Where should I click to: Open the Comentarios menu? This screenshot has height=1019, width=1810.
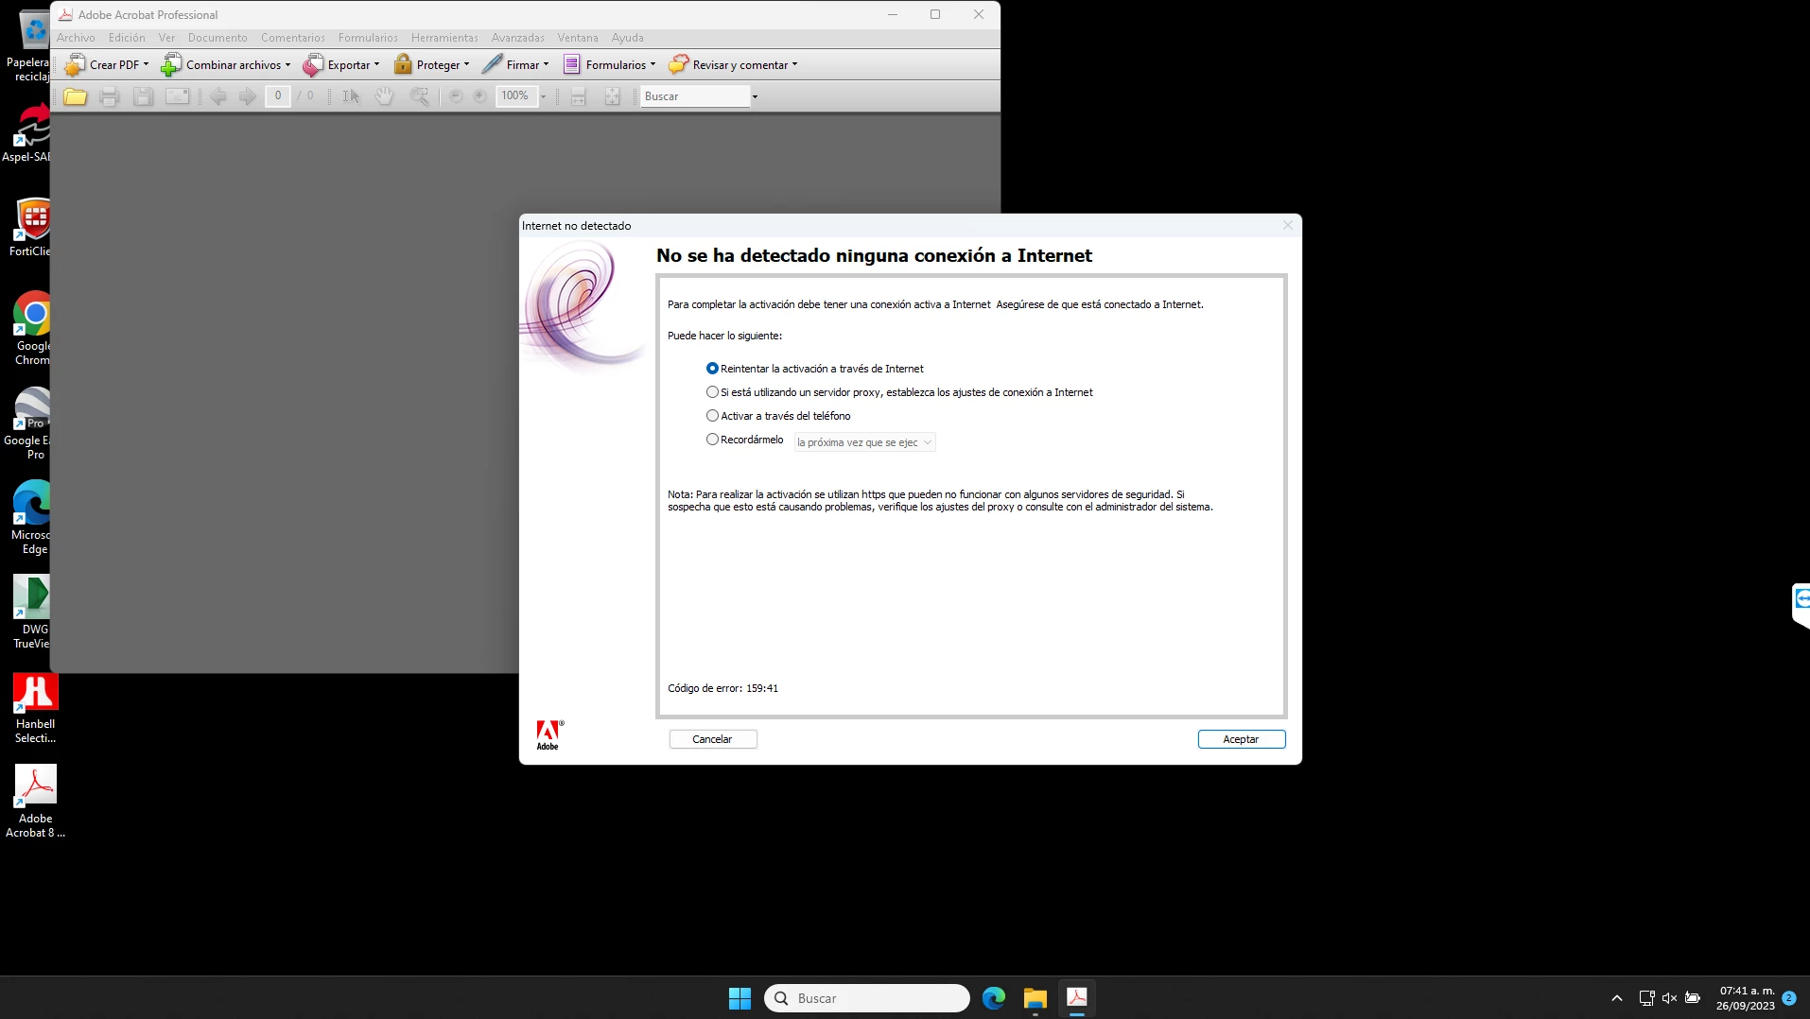293,38
